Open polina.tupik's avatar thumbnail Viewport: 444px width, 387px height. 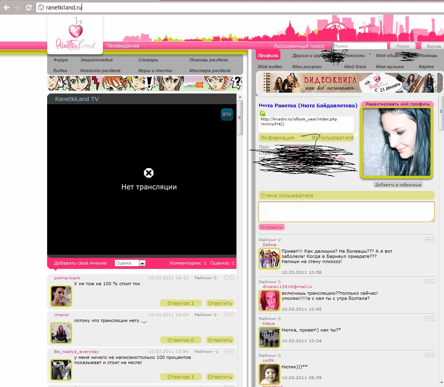(x=61, y=296)
